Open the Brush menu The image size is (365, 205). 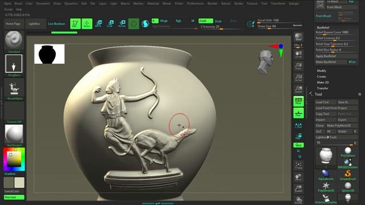point(18,3)
